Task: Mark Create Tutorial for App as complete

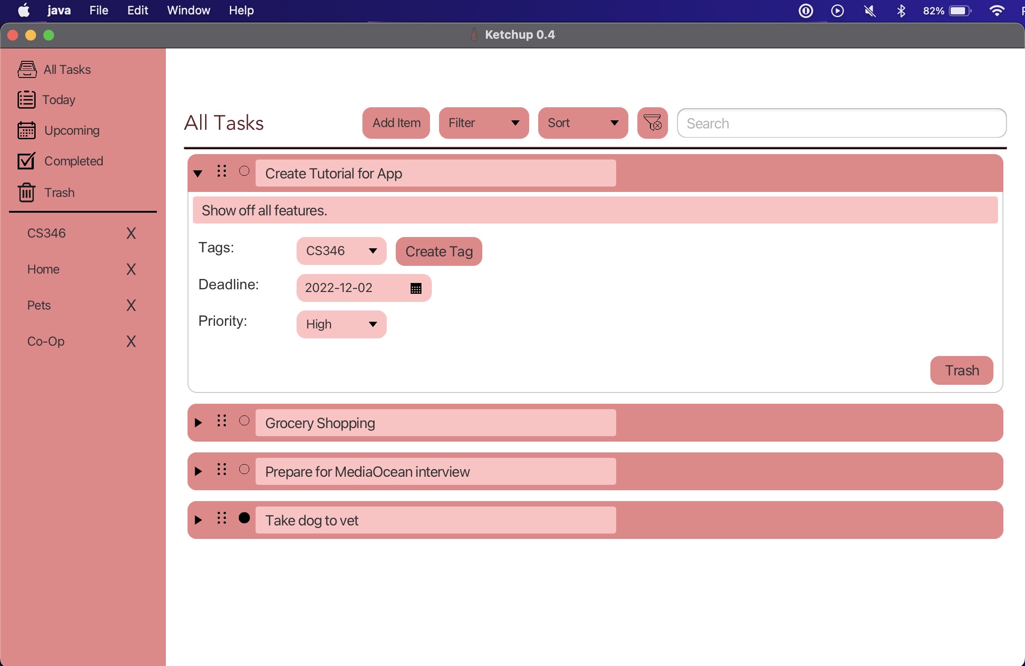Action: click(x=245, y=171)
